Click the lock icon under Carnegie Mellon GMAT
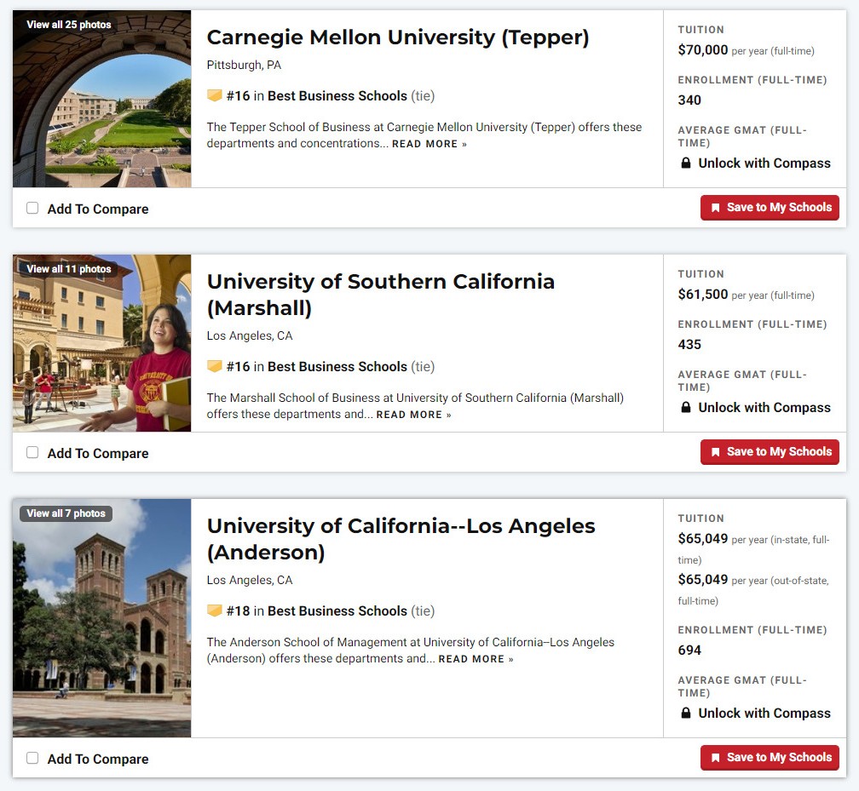This screenshot has height=791, width=859. tap(685, 163)
